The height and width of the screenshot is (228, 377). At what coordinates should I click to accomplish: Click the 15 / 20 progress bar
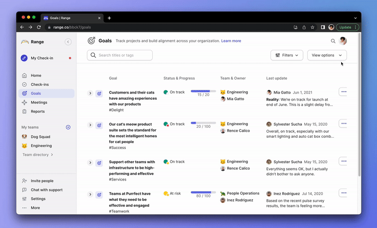203,91
